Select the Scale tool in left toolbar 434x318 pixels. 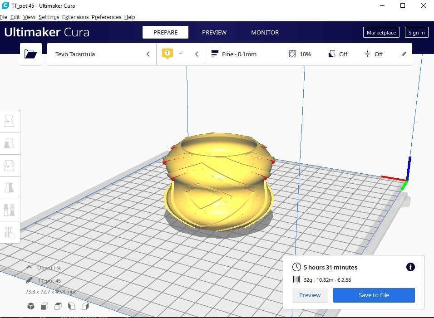[x=9, y=143]
